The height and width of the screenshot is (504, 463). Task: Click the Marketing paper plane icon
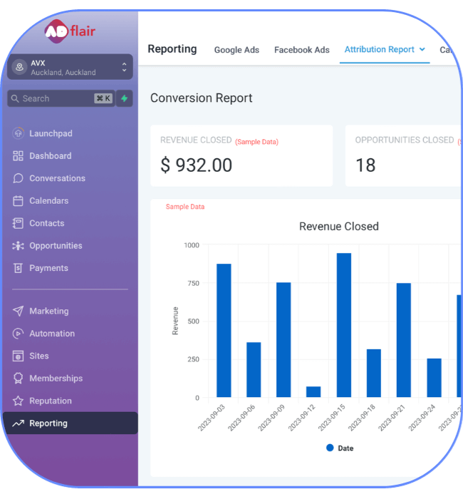(x=18, y=311)
